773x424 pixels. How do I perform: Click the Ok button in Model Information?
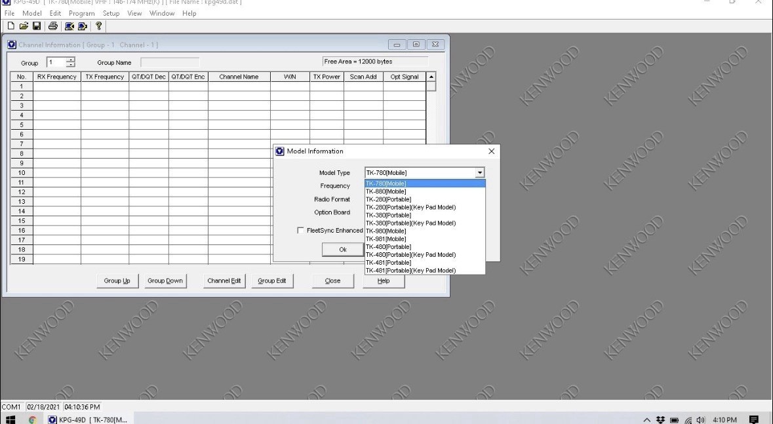click(343, 250)
